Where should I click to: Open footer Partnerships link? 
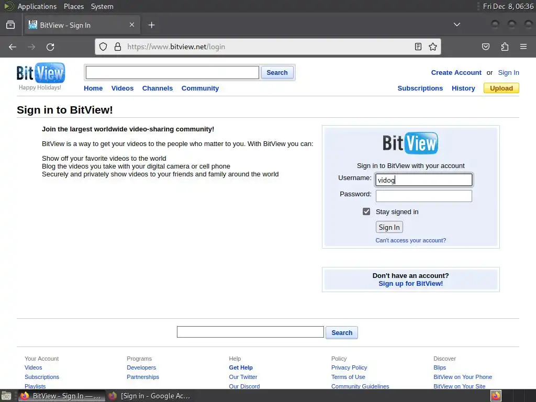coord(143,377)
